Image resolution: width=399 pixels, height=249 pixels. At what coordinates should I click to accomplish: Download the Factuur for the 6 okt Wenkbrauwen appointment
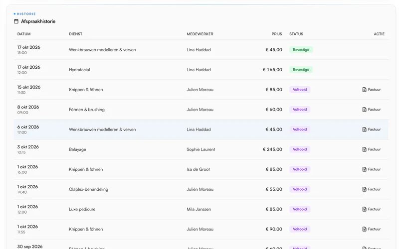371,129
